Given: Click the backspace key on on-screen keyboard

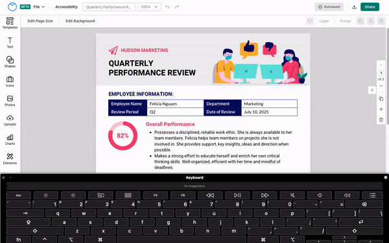Looking at the screenshot, I should (x=364, y=204).
